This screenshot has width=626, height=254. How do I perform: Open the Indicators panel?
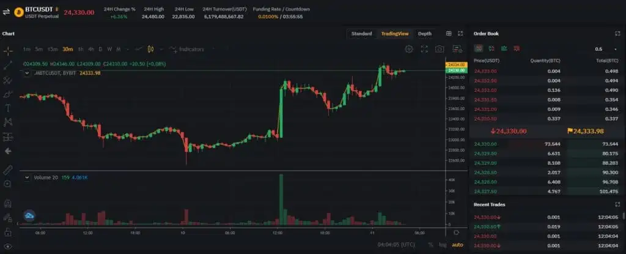tap(187, 49)
